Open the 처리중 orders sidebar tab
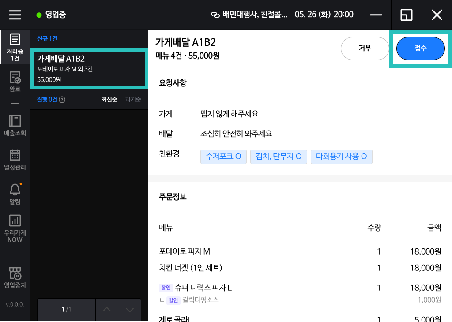Image resolution: width=452 pixels, height=322 pixels. (15, 48)
